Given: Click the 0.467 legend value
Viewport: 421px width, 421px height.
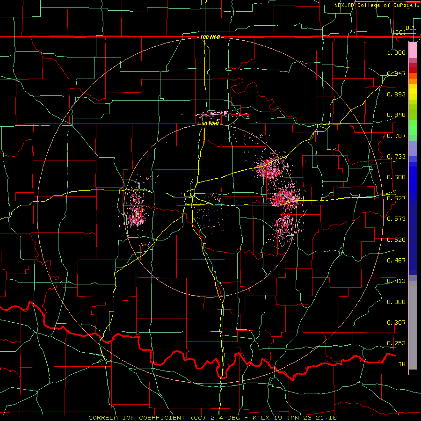Looking at the screenshot, I should 396,261.
